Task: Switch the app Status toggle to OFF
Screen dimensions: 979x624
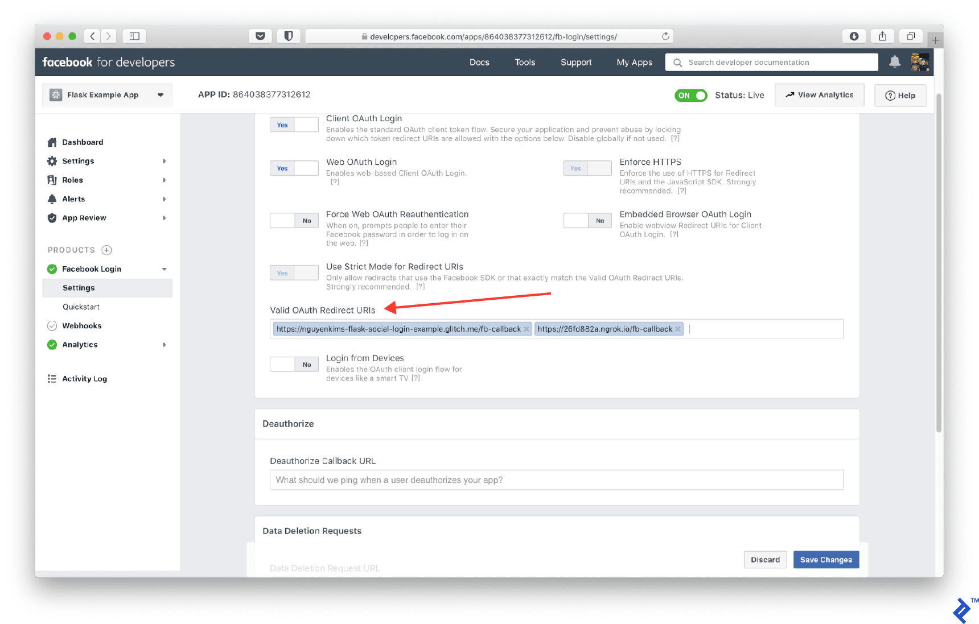Action: pyautogui.click(x=690, y=95)
